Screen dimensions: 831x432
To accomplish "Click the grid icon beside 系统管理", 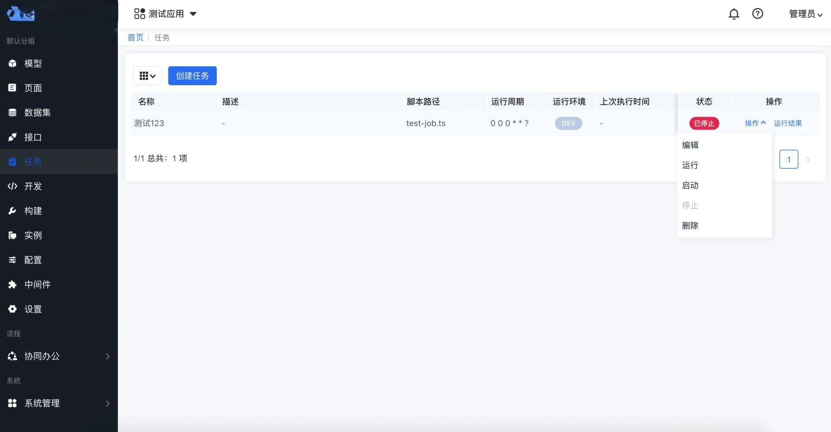I will click(x=13, y=403).
